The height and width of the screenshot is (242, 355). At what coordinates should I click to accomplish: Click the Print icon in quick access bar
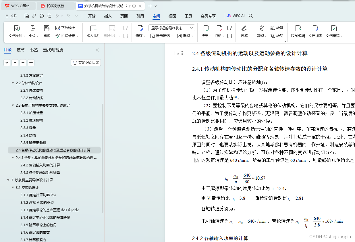click(42, 16)
